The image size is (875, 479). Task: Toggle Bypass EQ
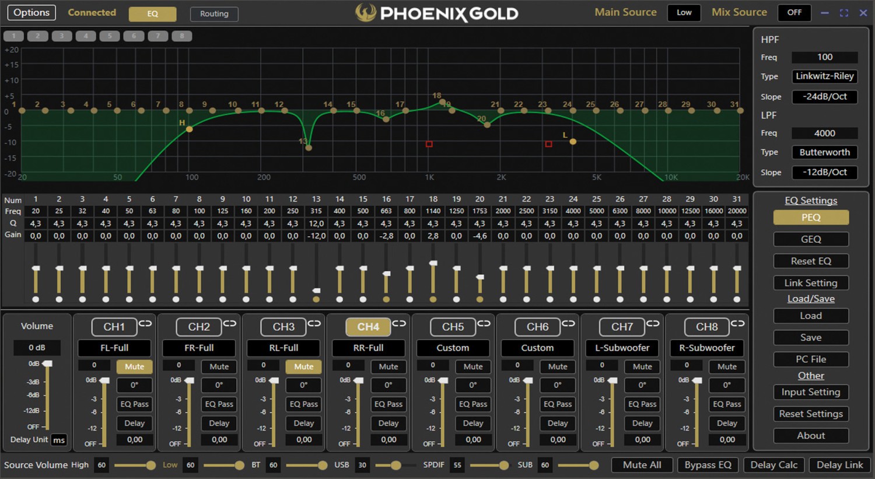[708, 465]
